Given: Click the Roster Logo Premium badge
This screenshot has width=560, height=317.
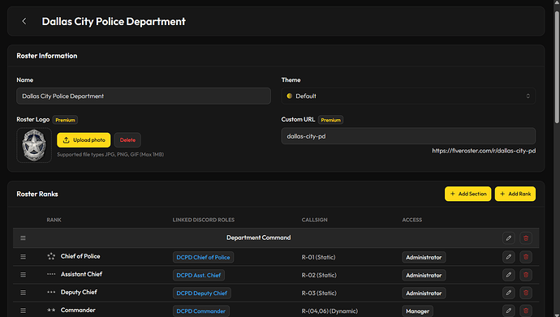Looking at the screenshot, I should (65, 120).
